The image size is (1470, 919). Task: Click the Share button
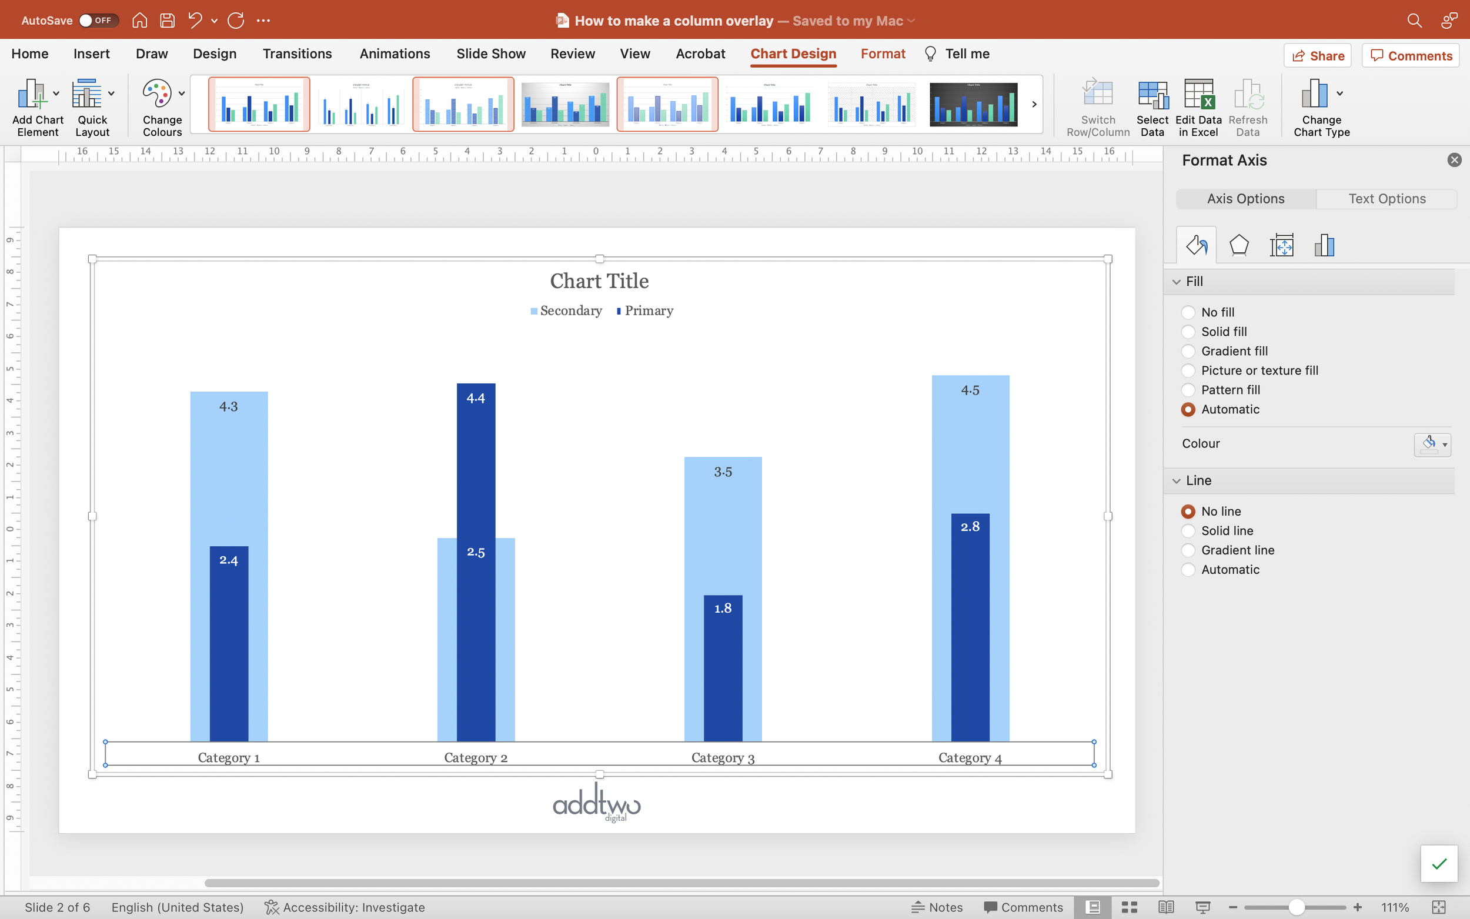(1317, 56)
